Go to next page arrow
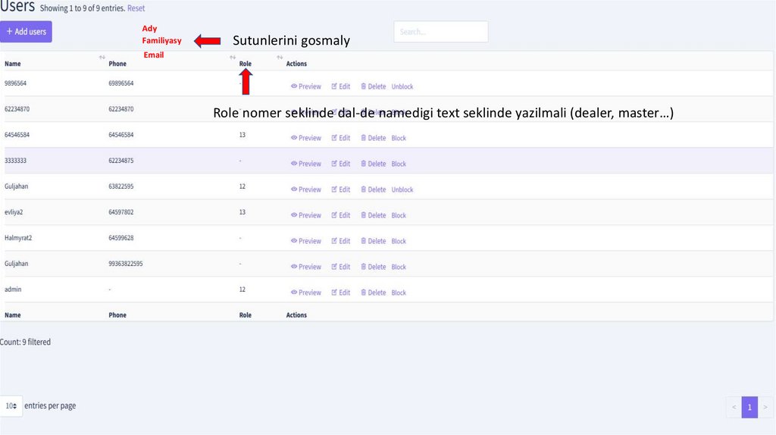This screenshot has height=435, width=776. point(765,407)
